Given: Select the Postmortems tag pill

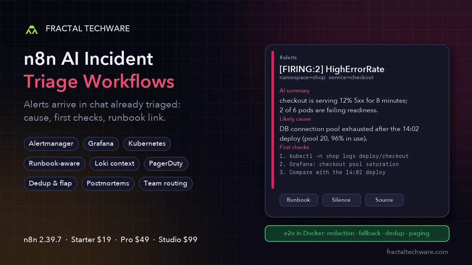Looking at the screenshot, I should [108, 183].
